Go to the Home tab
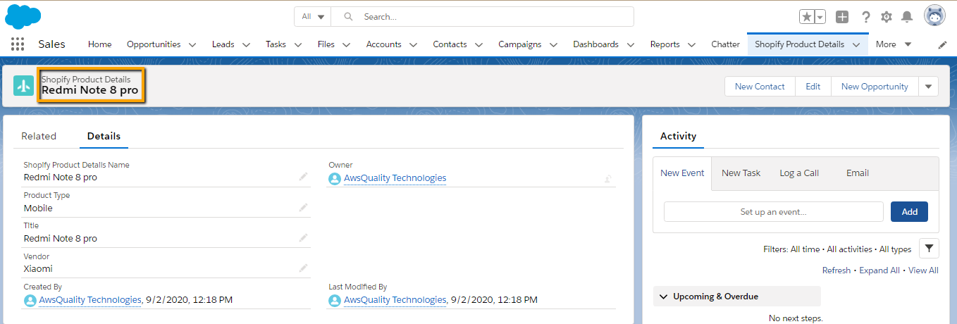Screen dimensions: 957x324 [99, 44]
